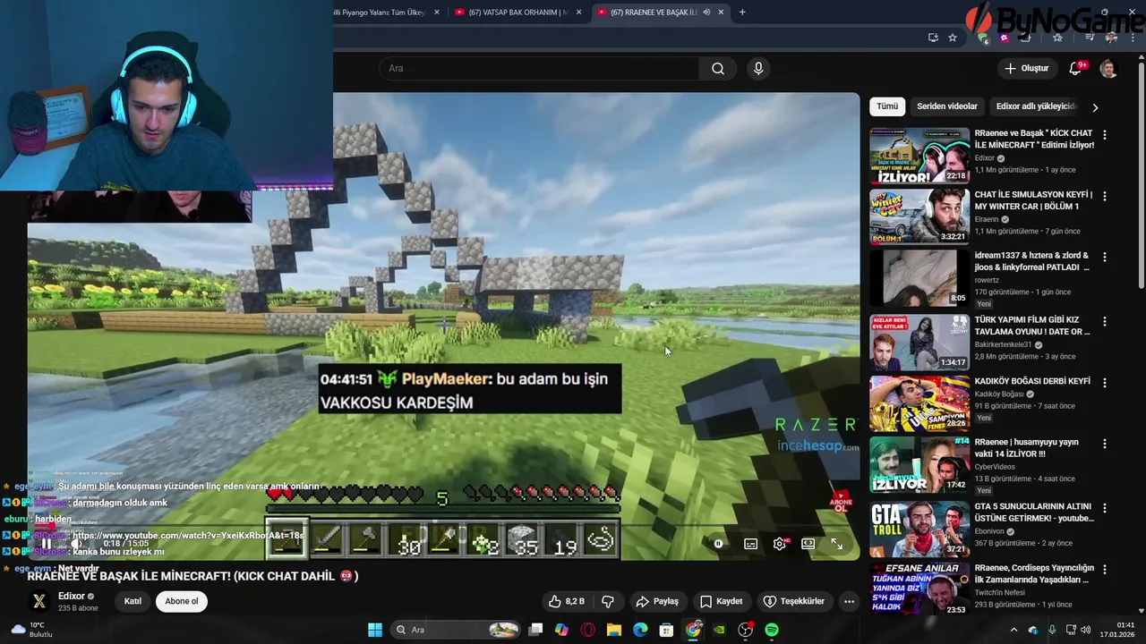The image size is (1146, 644).
Task: Open 'RRaenee | husamyusy yayın vakti 14' title
Action: tap(1026, 448)
